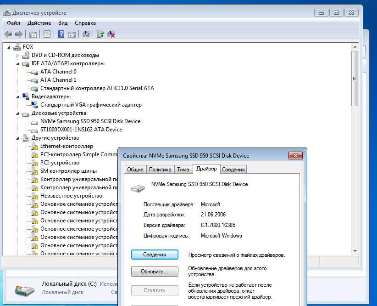Click the Help question mark toolbar icon
The image size is (377, 306).
point(61,34)
